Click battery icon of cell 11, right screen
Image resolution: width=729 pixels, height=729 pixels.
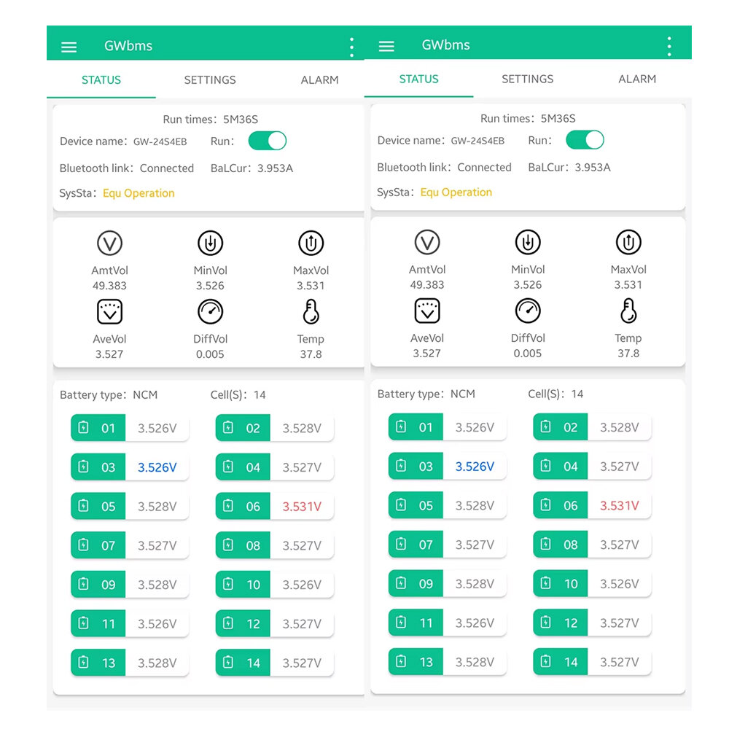(x=401, y=622)
